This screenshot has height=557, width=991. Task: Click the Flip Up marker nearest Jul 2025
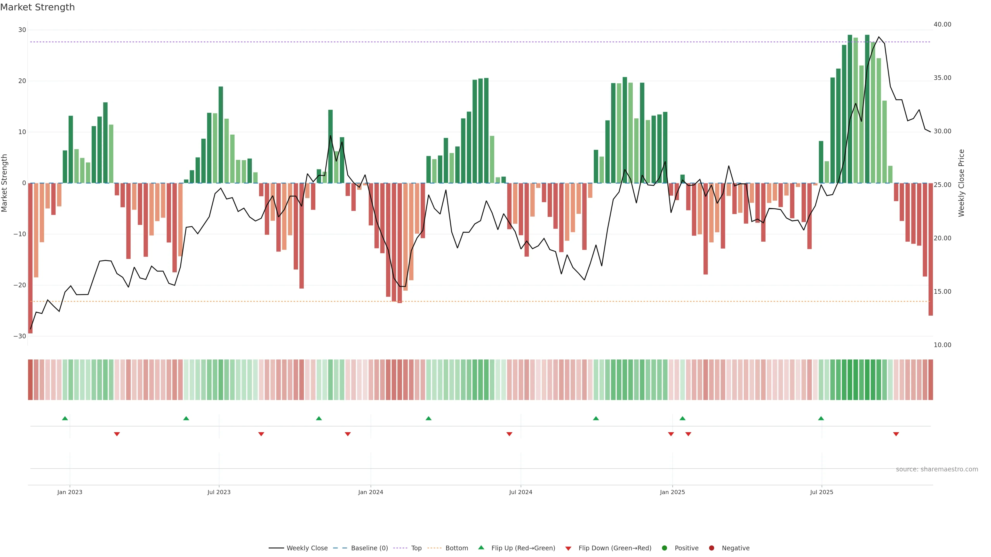point(821,418)
